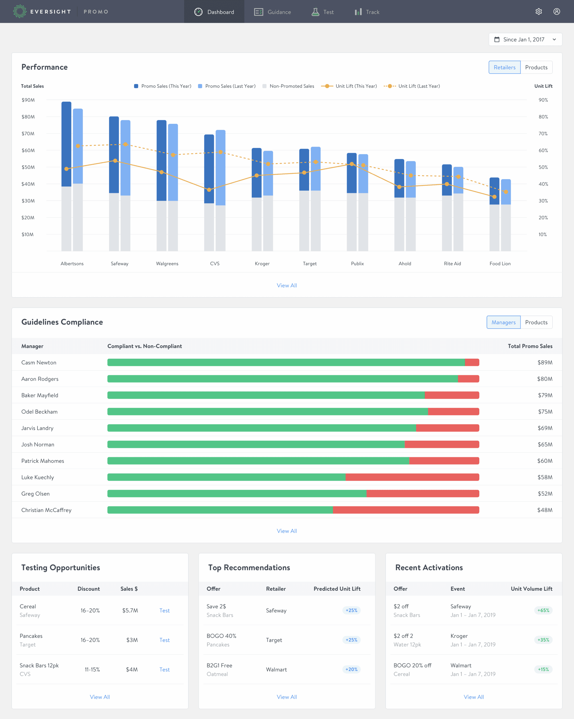
Task: Click View All in Testing Opportunities
Action: pyautogui.click(x=100, y=697)
